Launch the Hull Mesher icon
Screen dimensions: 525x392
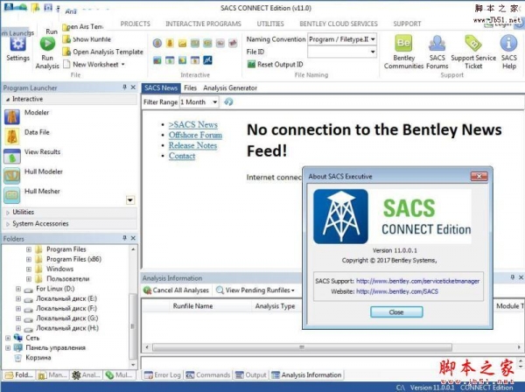click(12, 195)
